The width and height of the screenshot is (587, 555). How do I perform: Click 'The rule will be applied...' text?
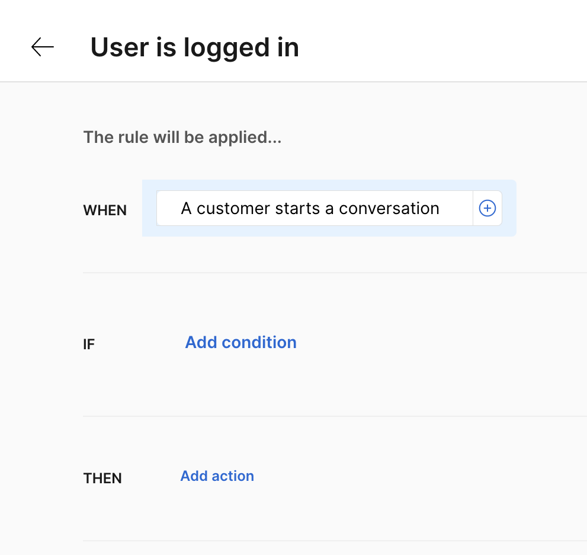(x=182, y=137)
